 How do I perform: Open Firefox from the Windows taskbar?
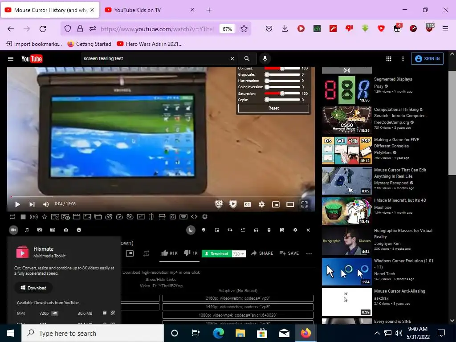[305, 333]
